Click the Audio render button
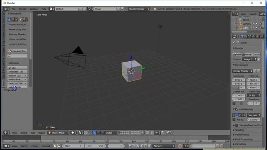This screenshot has height=150, width=267. [x=256, y=55]
